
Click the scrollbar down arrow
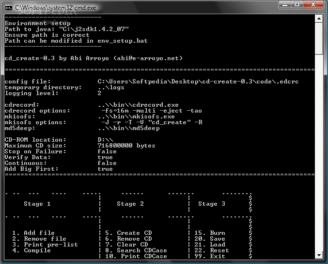coord(319,255)
